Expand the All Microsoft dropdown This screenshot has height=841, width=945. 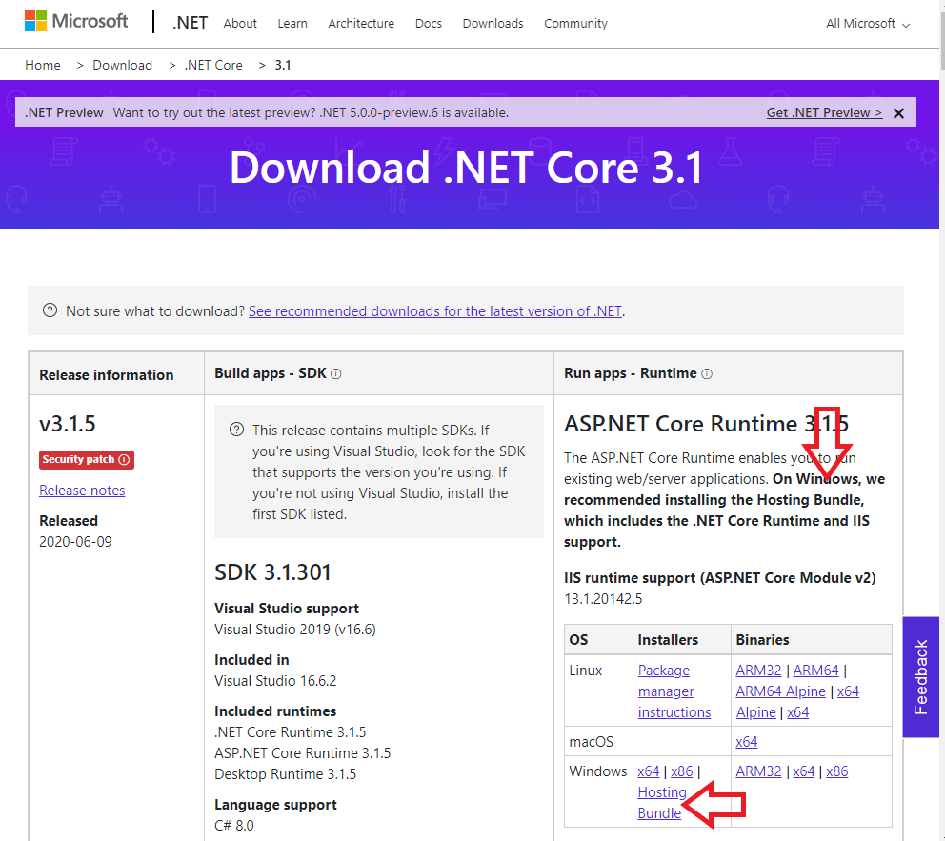point(867,24)
